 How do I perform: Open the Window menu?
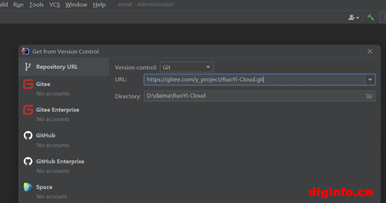[76, 5]
